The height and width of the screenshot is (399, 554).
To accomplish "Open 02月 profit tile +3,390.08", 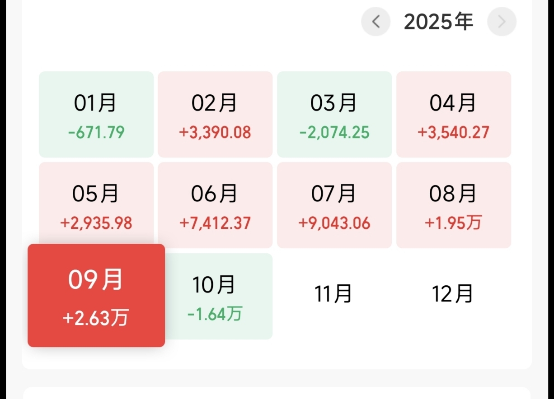I will coord(215,114).
